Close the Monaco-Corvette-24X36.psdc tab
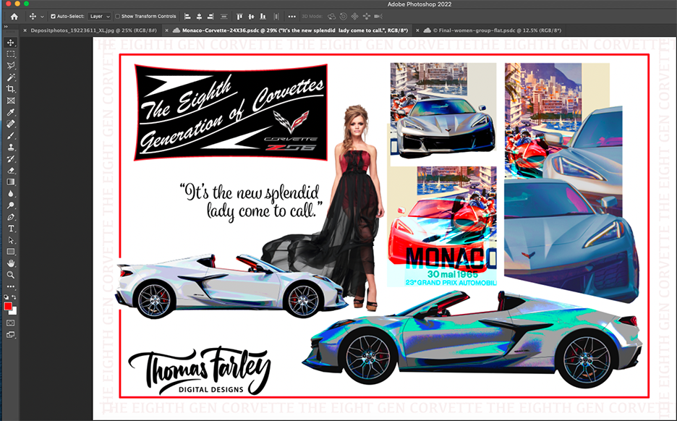Screen dimensions: 677x421 click(x=166, y=30)
